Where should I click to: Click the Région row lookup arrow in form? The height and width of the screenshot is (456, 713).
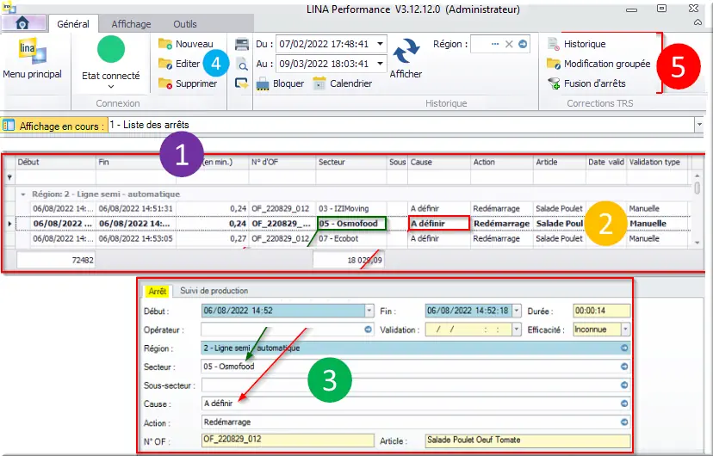pyautogui.click(x=624, y=348)
